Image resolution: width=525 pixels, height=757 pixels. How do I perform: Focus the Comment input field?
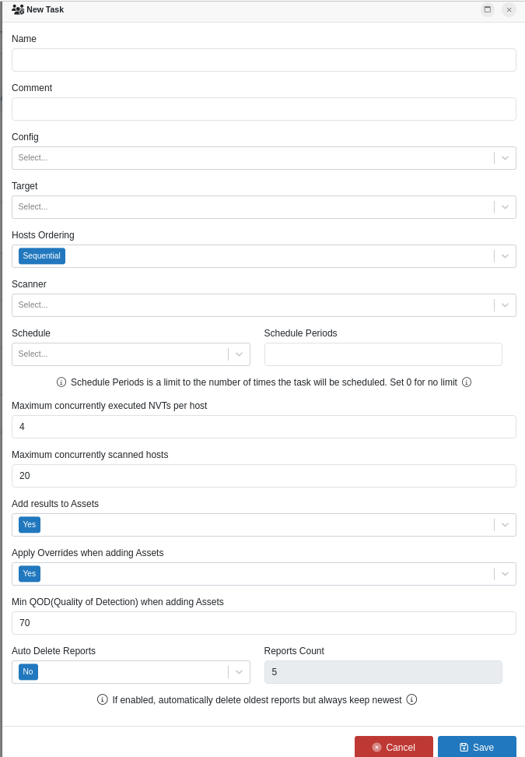tap(264, 109)
